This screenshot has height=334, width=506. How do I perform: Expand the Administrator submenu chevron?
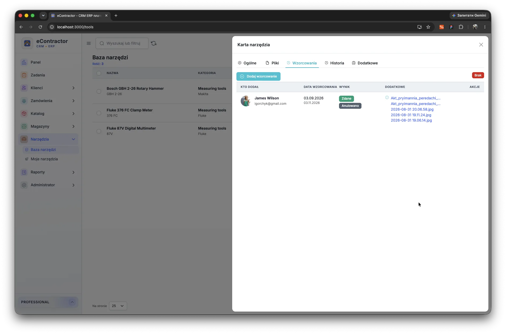click(73, 185)
